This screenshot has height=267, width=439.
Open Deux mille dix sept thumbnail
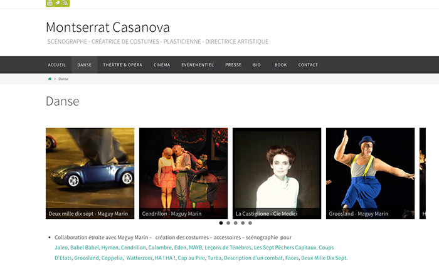click(x=90, y=173)
